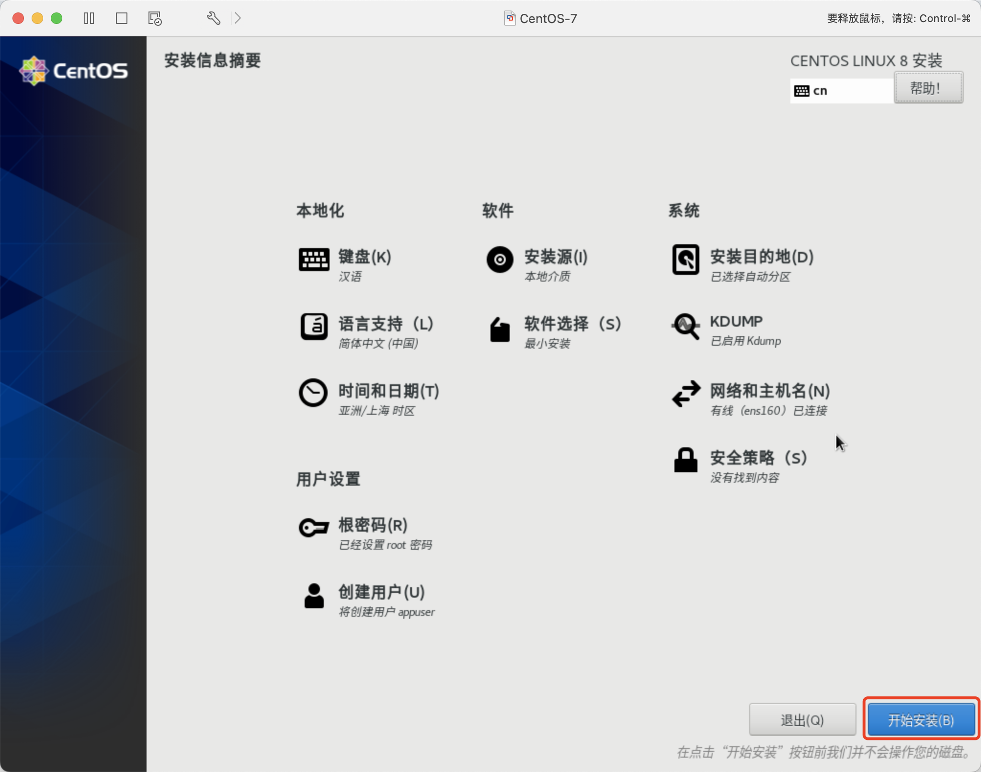Viewport: 981px width, 772px height.
Task: Open 语言支持 (L) settings
Action: [386, 324]
